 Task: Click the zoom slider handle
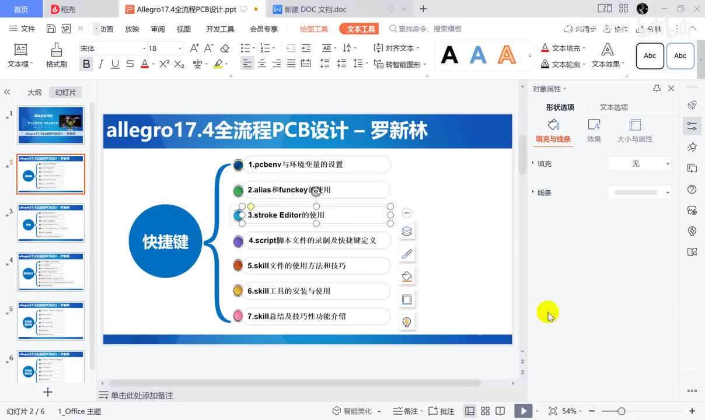point(622,411)
